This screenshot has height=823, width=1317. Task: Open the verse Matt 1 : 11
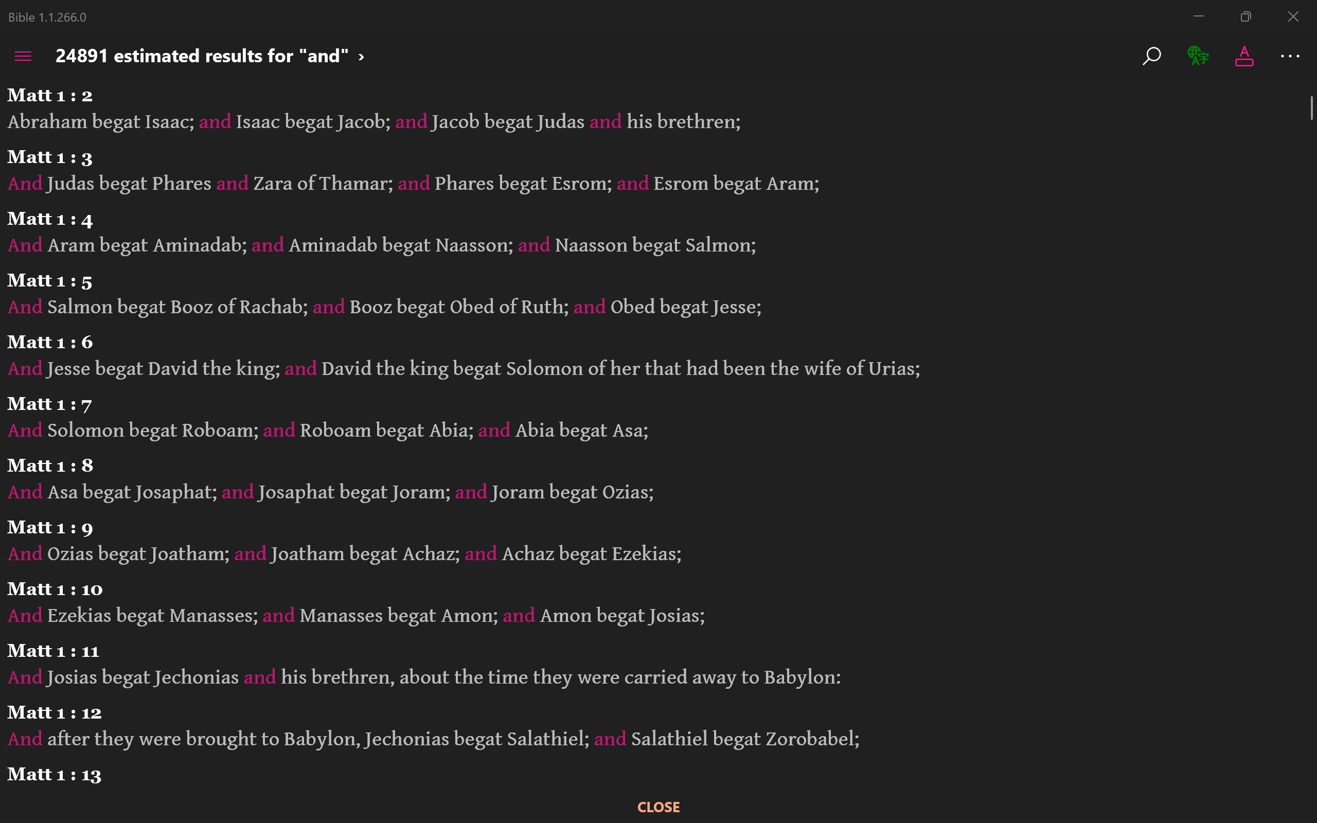54,651
